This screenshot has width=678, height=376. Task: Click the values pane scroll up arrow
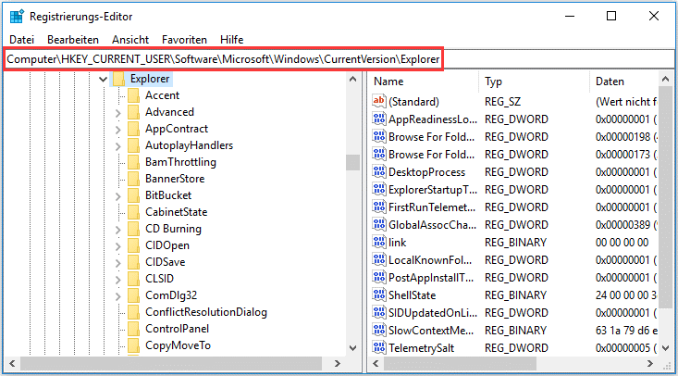coord(666,80)
